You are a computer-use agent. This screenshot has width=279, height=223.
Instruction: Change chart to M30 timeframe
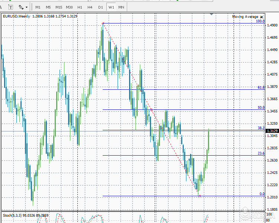69,7
